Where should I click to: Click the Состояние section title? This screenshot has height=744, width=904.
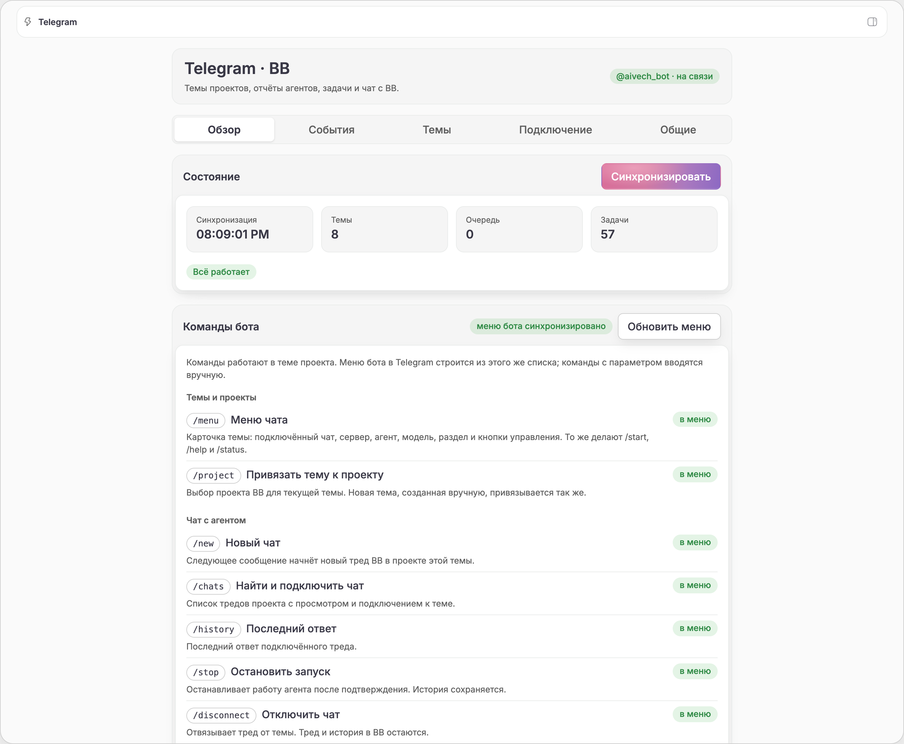(211, 176)
